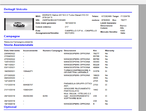Select the intervention date 12/12/2019
Image resolution: width=146 pixels, height=111 pixels.
10,81
